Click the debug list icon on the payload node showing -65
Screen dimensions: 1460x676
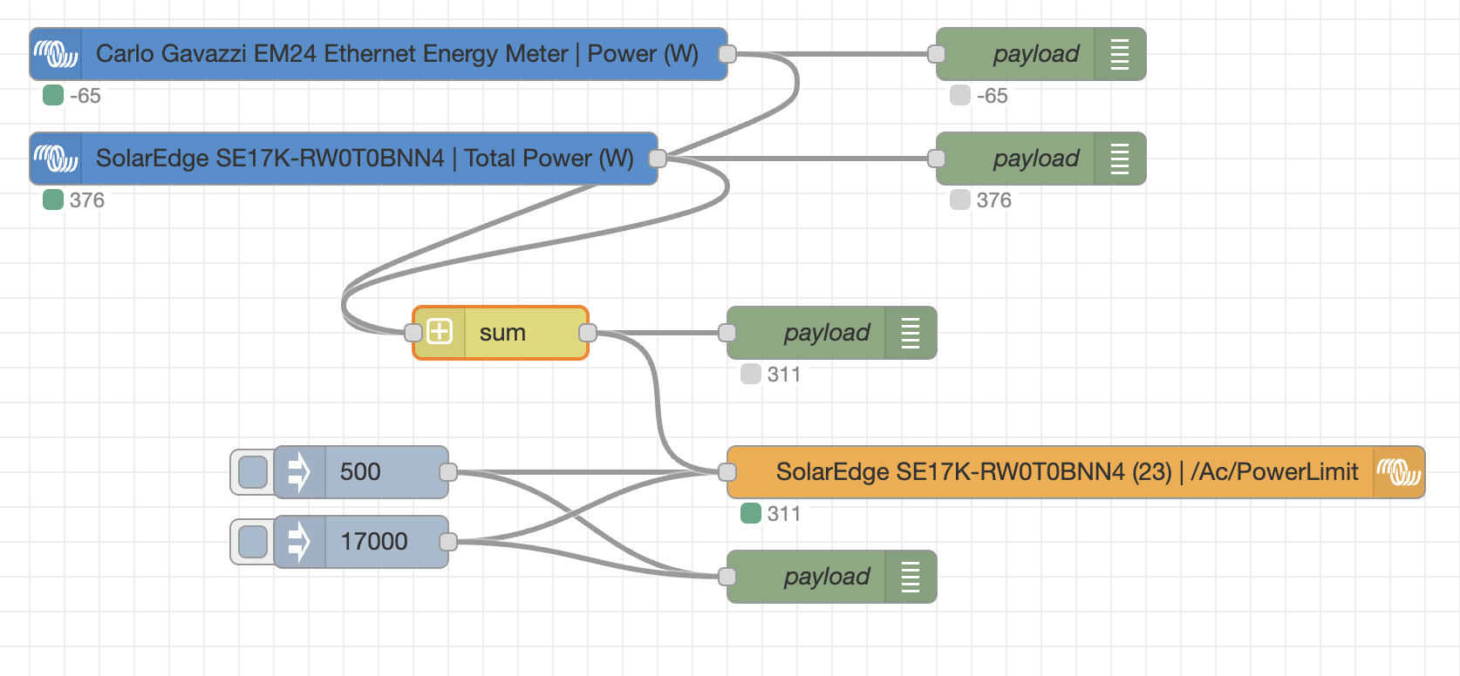[1120, 54]
